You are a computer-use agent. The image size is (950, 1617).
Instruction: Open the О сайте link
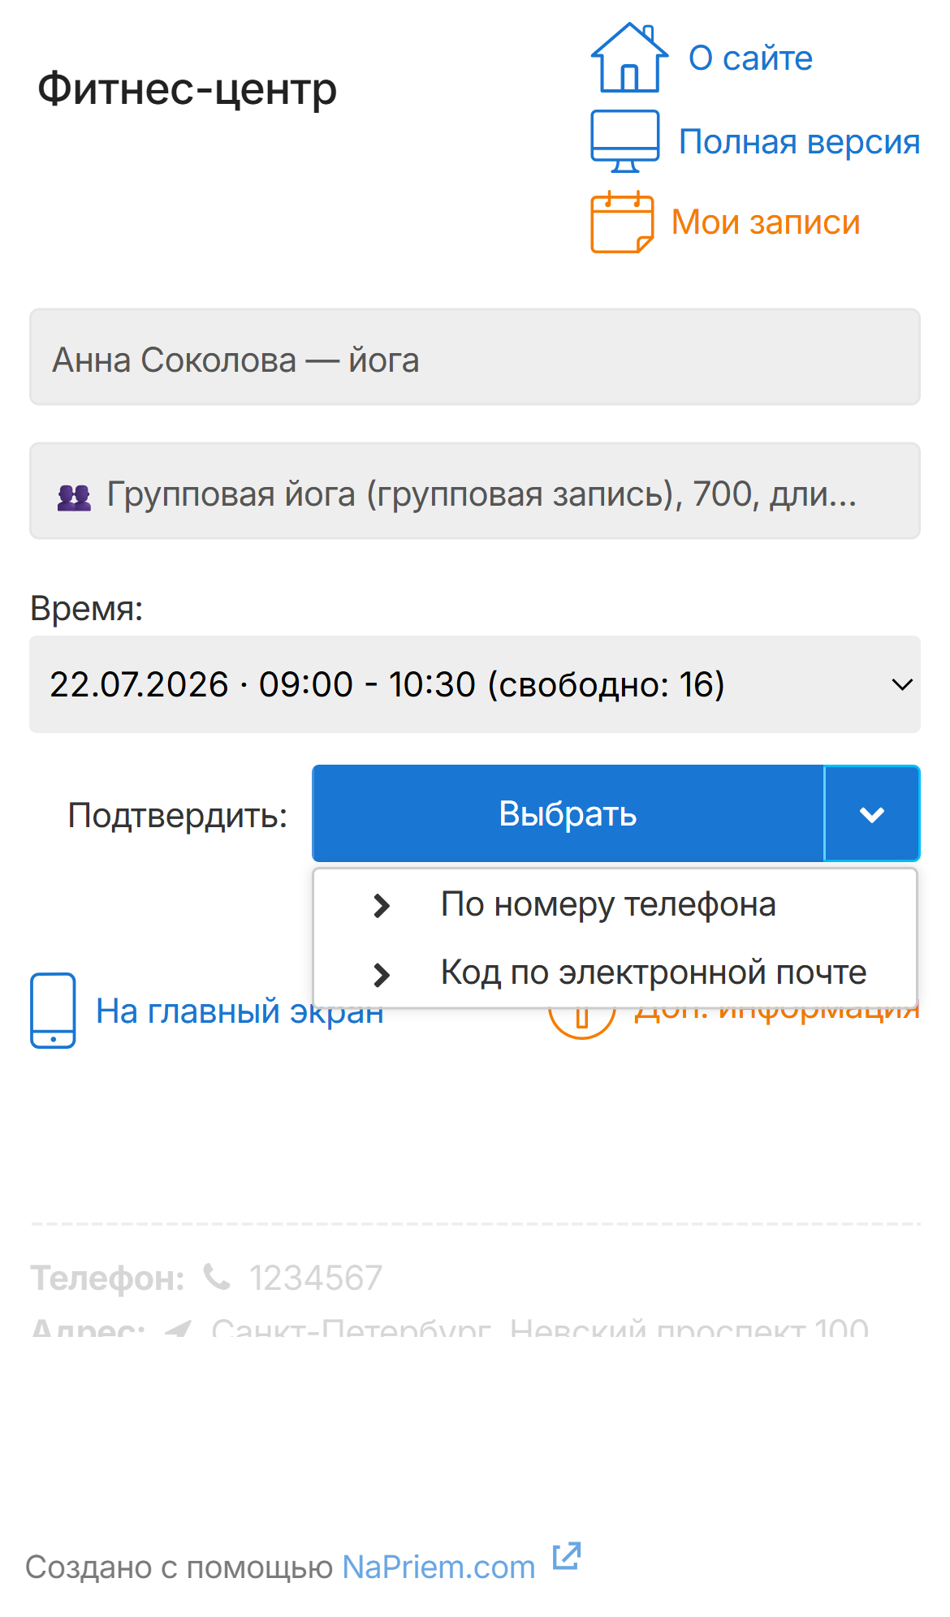point(750,58)
